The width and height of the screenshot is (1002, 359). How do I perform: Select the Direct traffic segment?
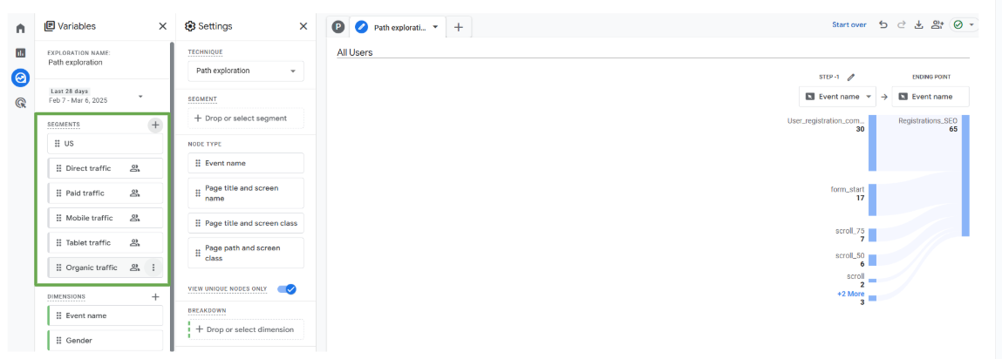tap(105, 169)
